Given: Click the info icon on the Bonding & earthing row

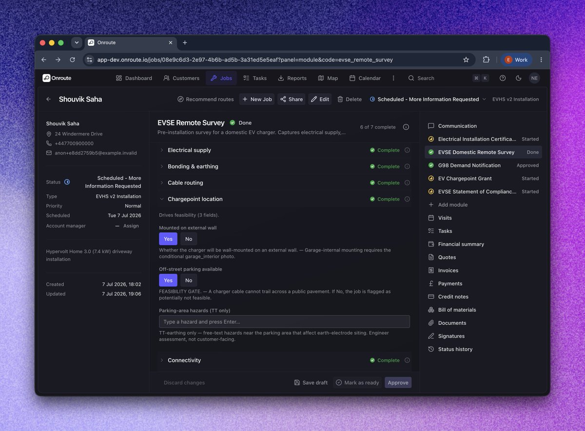Looking at the screenshot, I should pos(407,166).
